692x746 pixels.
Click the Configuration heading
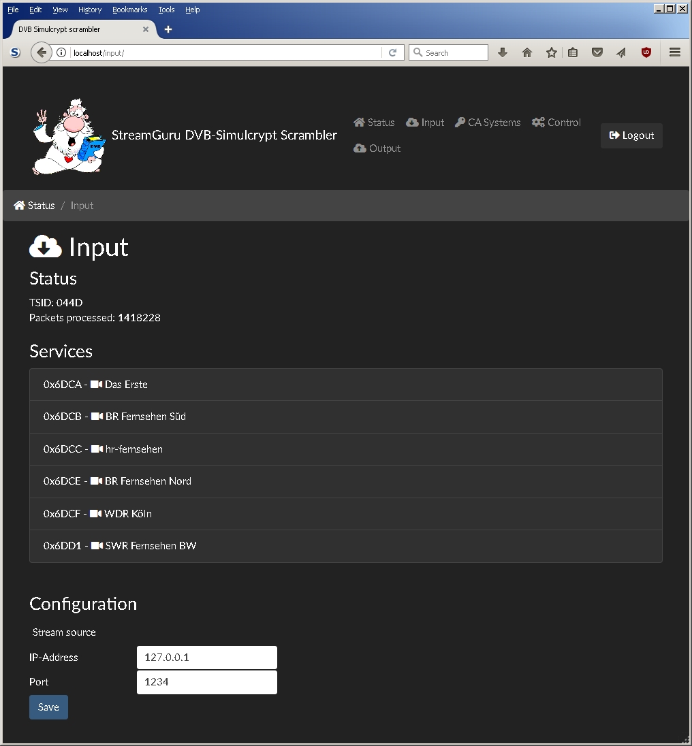(83, 604)
